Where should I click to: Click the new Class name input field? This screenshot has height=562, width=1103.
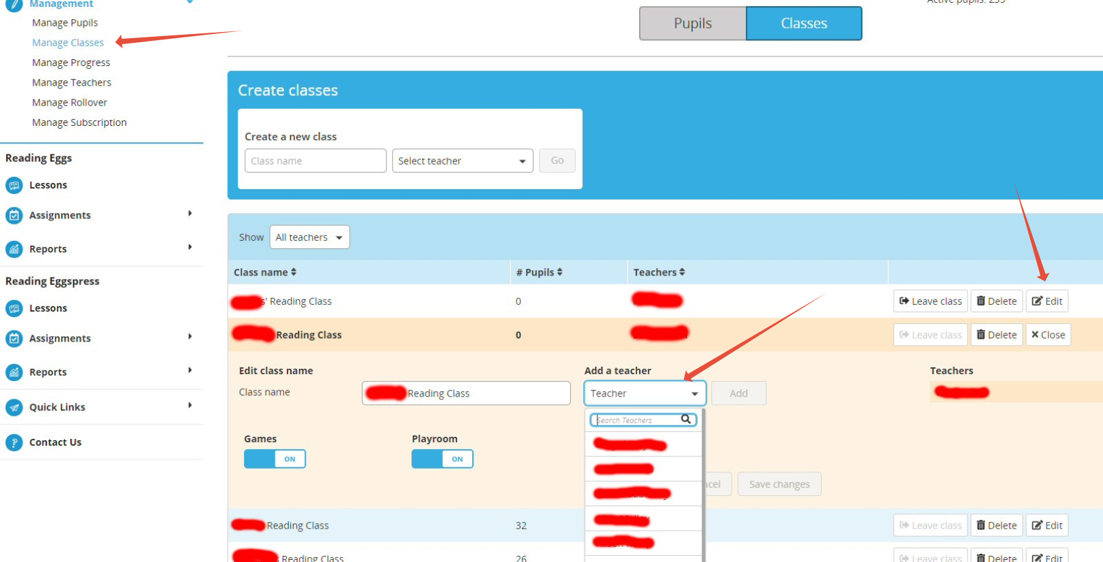click(315, 161)
